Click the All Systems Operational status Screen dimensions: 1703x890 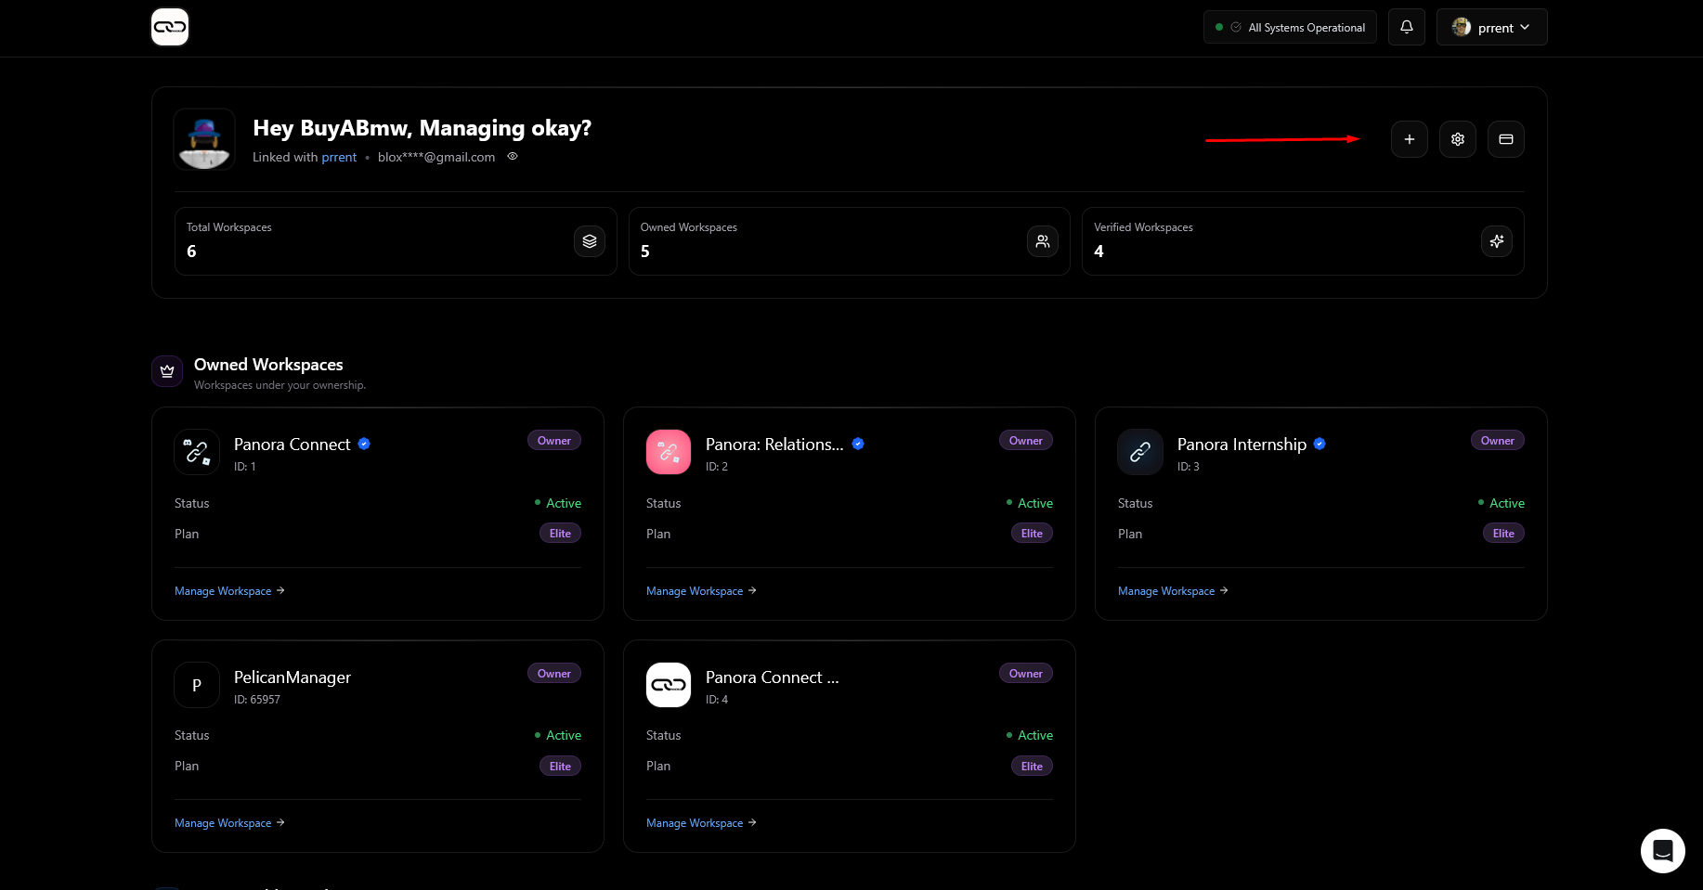pos(1290,27)
